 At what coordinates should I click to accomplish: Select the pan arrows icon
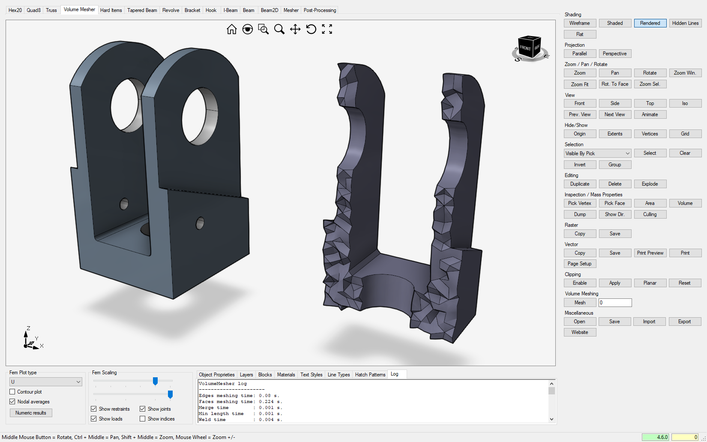[x=295, y=29]
